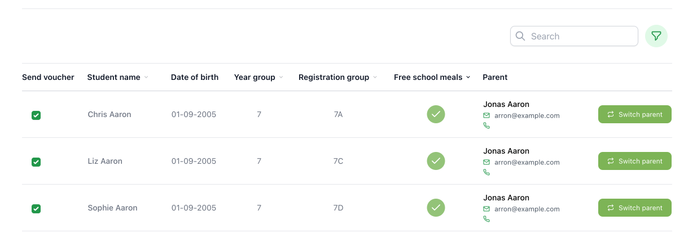Image resolution: width=697 pixels, height=233 pixels.
Task: Focus the Search input field
Action: pos(581,36)
